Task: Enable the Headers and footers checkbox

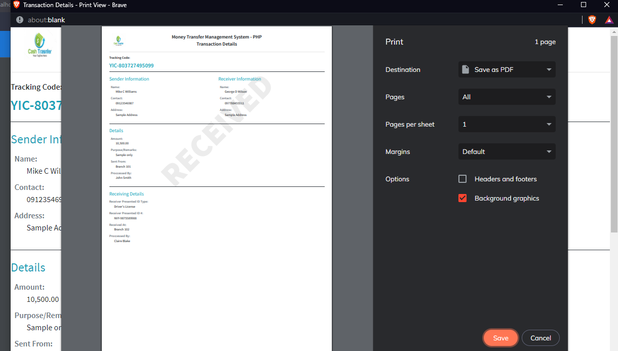Action: click(x=462, y=179)
